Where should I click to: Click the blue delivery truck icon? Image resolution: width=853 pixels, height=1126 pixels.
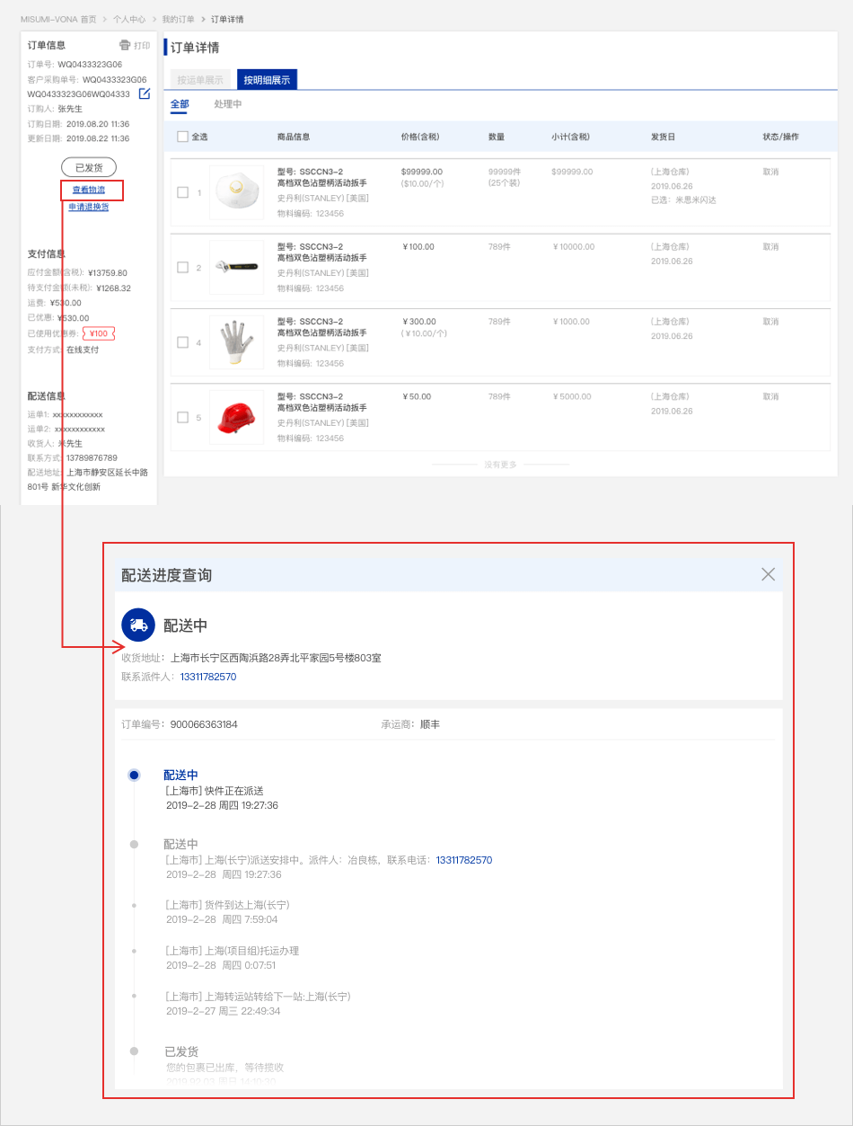point(138,625)
